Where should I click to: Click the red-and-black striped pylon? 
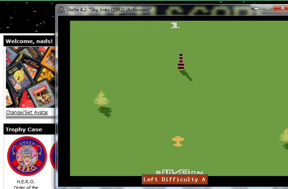click(x=181, y=62)
